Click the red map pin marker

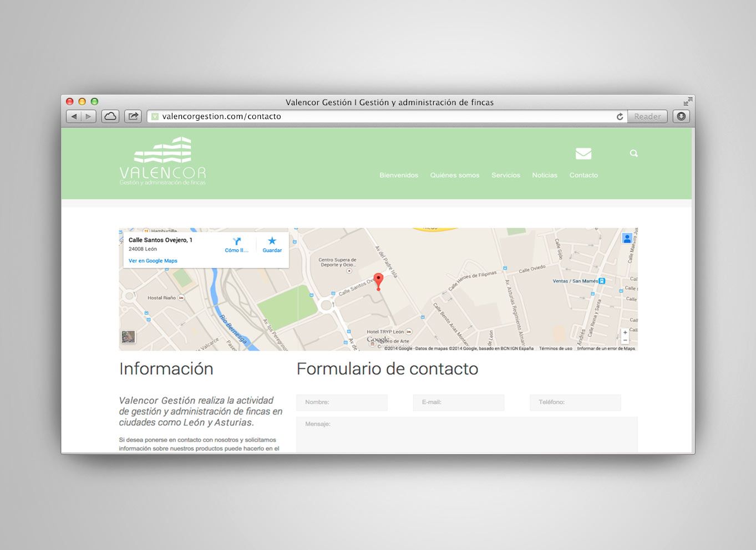coord(378,281)
